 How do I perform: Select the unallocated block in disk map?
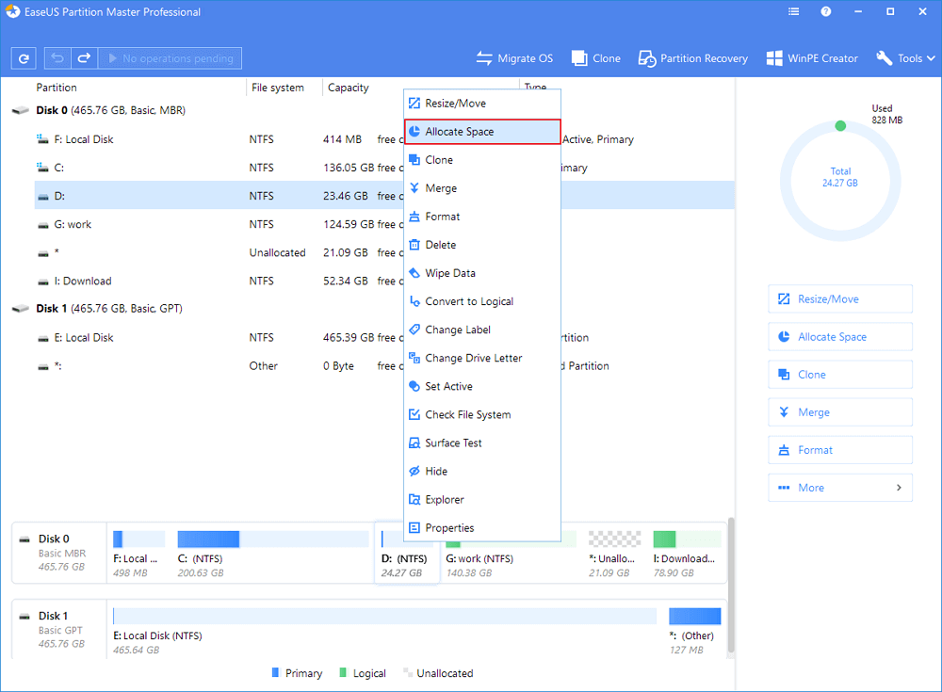[x=614, y=554]
